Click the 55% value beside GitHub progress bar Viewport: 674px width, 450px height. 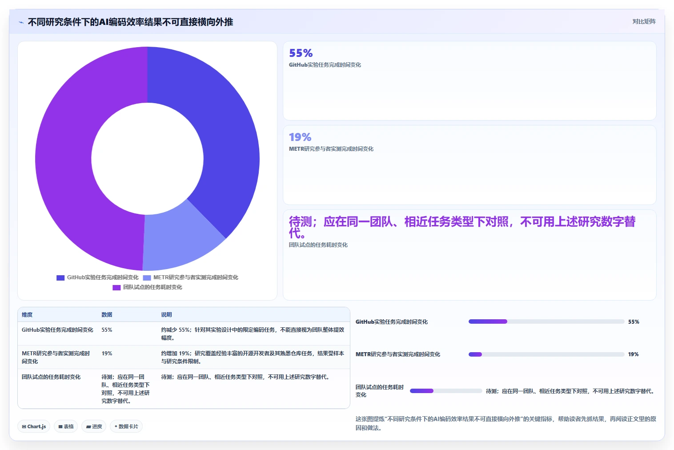click(634, 322)
